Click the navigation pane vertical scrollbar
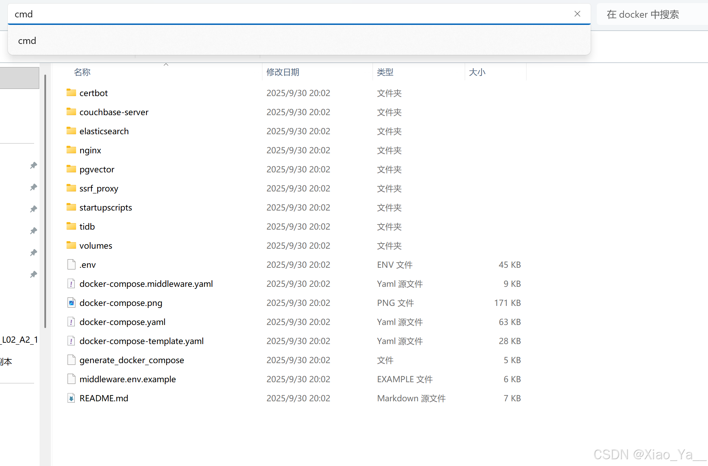The image size is (708, 466). 45,201
